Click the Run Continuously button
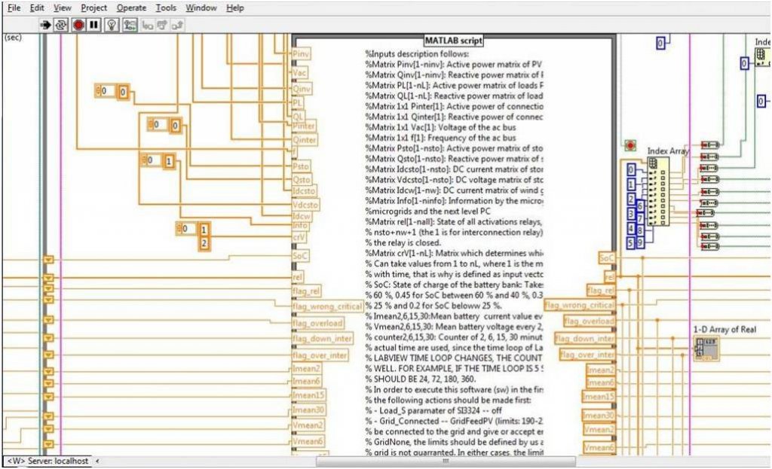Image resolution: width=772 pixels, height=469 pixels. point(61,25)
